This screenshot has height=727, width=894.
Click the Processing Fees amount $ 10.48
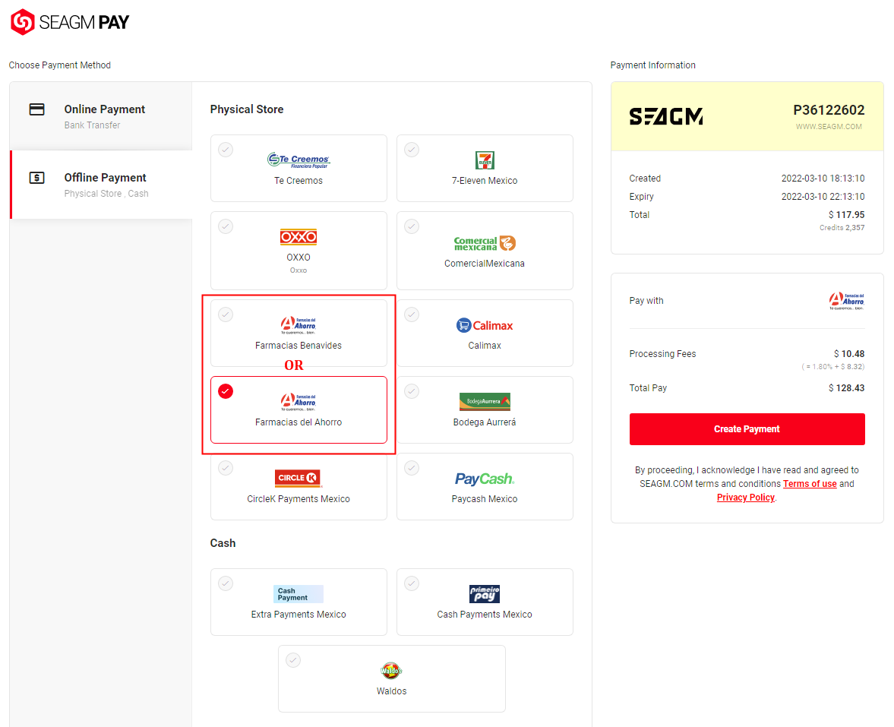point(849,354)
